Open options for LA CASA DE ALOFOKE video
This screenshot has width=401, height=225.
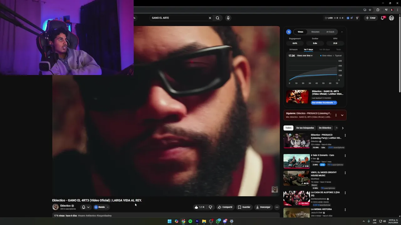345,193
